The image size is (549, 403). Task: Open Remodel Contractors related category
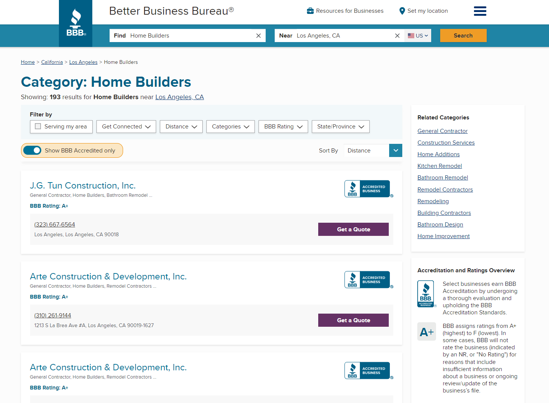[445, 190]
